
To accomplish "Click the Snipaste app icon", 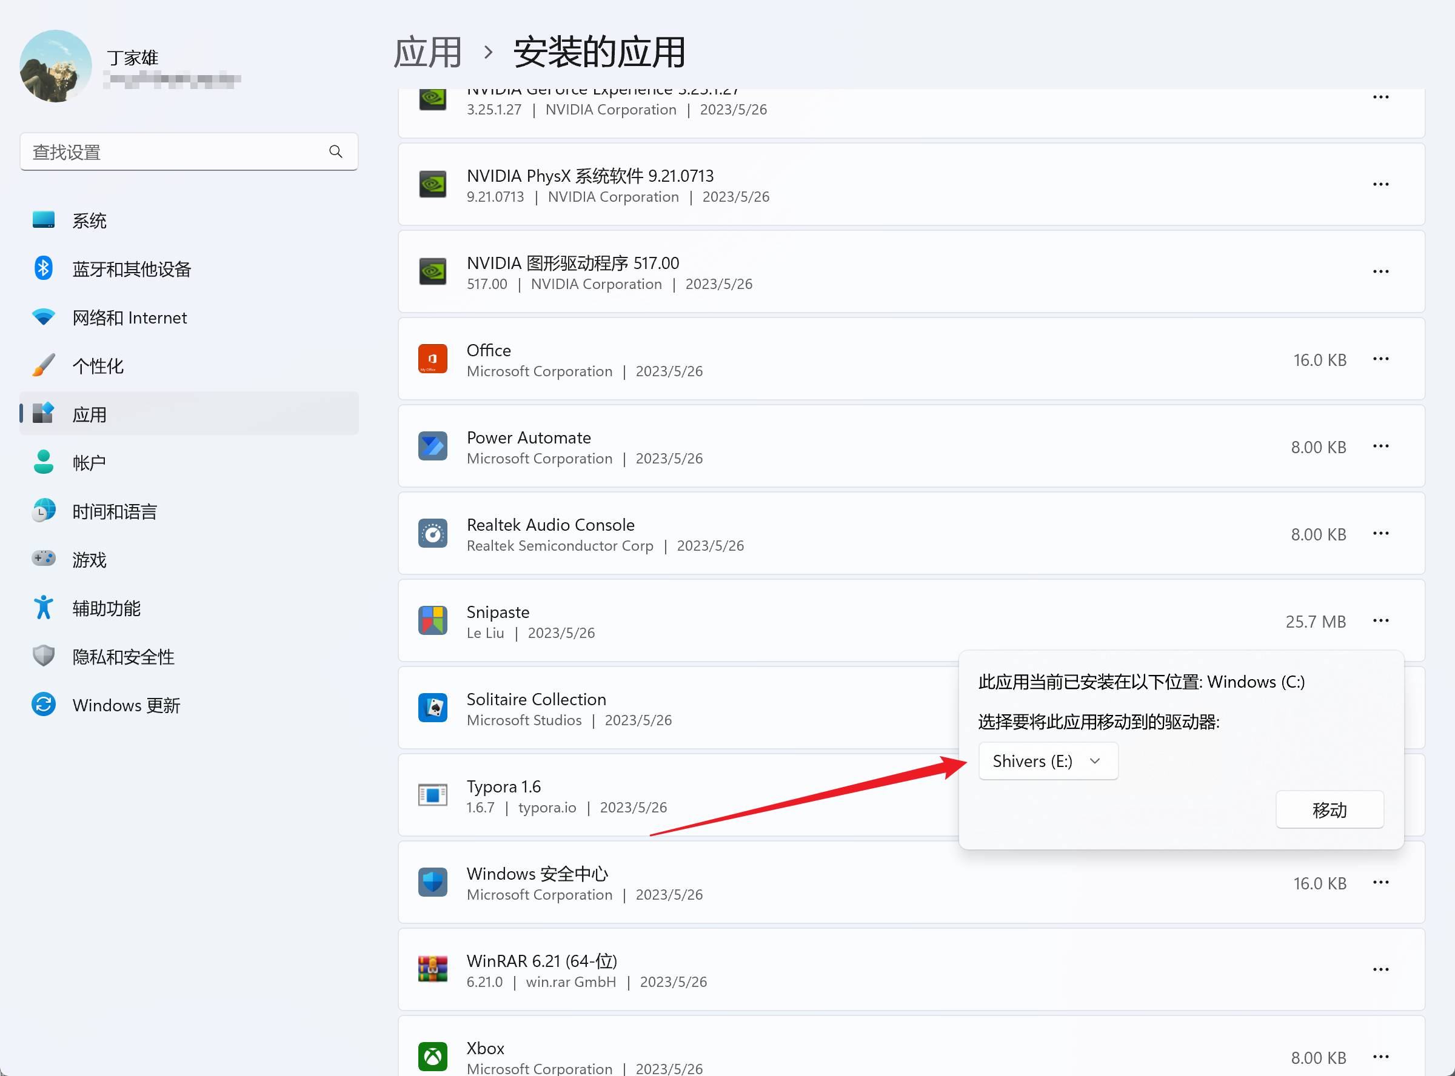I will pos(433,621).
